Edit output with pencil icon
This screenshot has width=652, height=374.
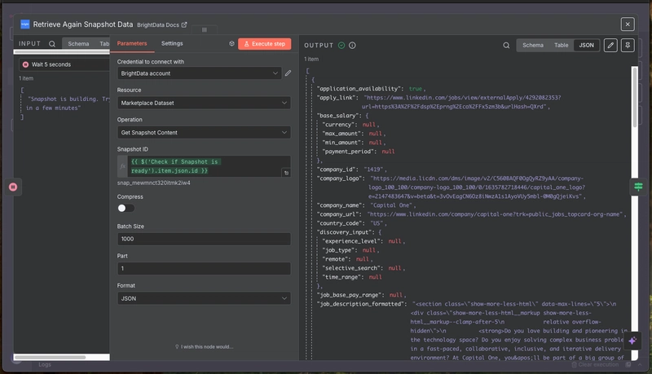[x=610, y=46]
